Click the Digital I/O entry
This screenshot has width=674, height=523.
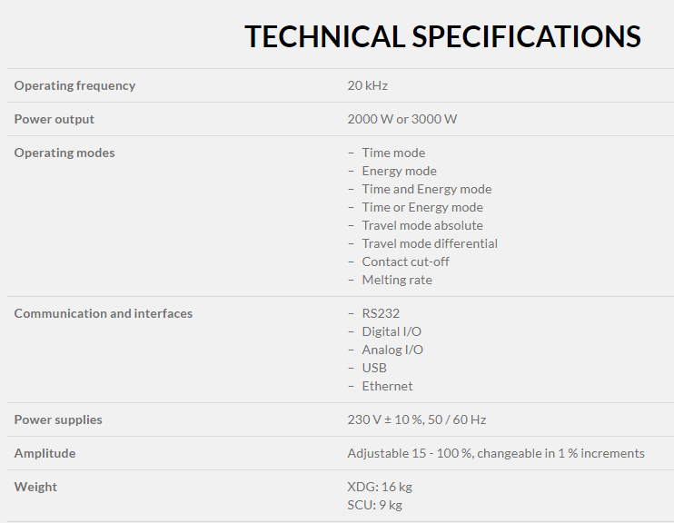[x=392, y=331]
